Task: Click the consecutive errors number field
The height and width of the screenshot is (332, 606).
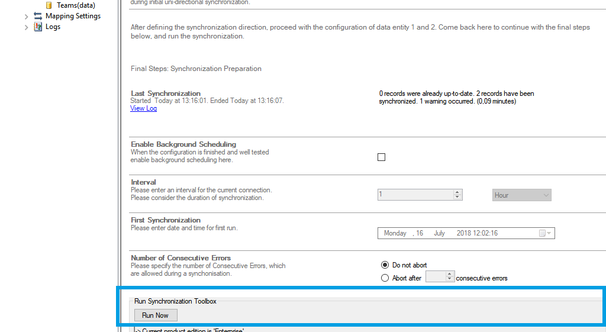Action: click(435, 277)
